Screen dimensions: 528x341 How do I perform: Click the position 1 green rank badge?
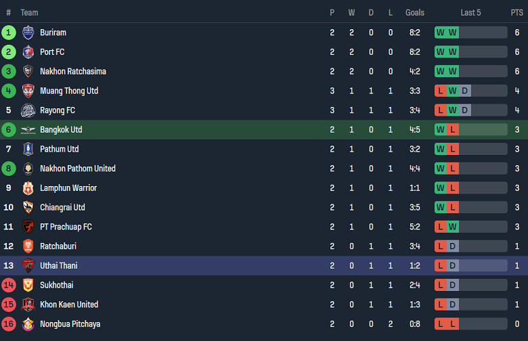(9, 32)
